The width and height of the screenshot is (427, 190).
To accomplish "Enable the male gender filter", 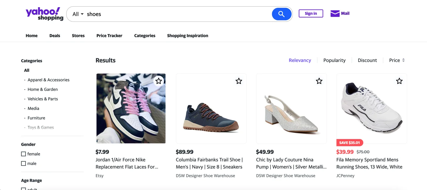I will [23, 163].
